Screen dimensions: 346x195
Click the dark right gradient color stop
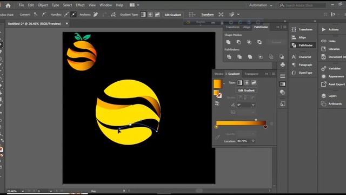[x=265, y=127]
